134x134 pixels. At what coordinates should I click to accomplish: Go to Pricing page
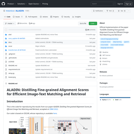tap(45, 4)
